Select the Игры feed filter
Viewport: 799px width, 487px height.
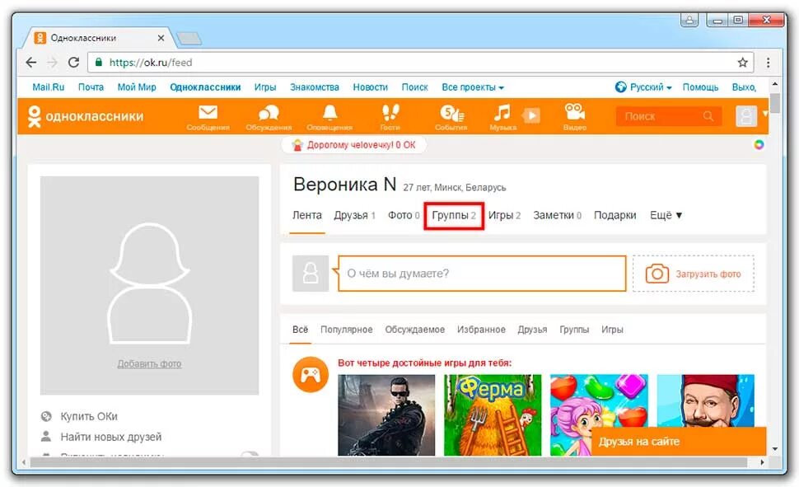pos(612,330)
